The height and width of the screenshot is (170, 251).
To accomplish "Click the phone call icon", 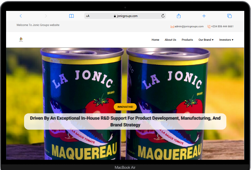I will 209,26.
